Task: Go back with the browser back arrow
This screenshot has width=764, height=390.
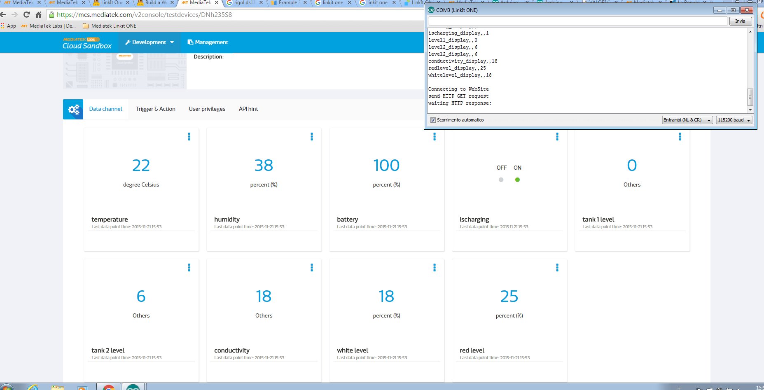Action: coord(3,14)
